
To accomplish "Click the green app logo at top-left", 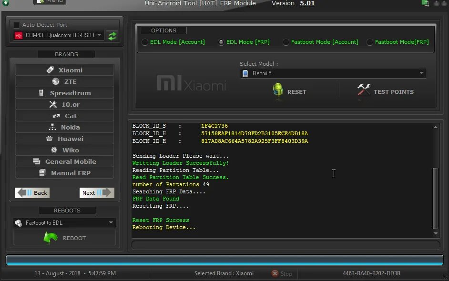I will [6, 3].
